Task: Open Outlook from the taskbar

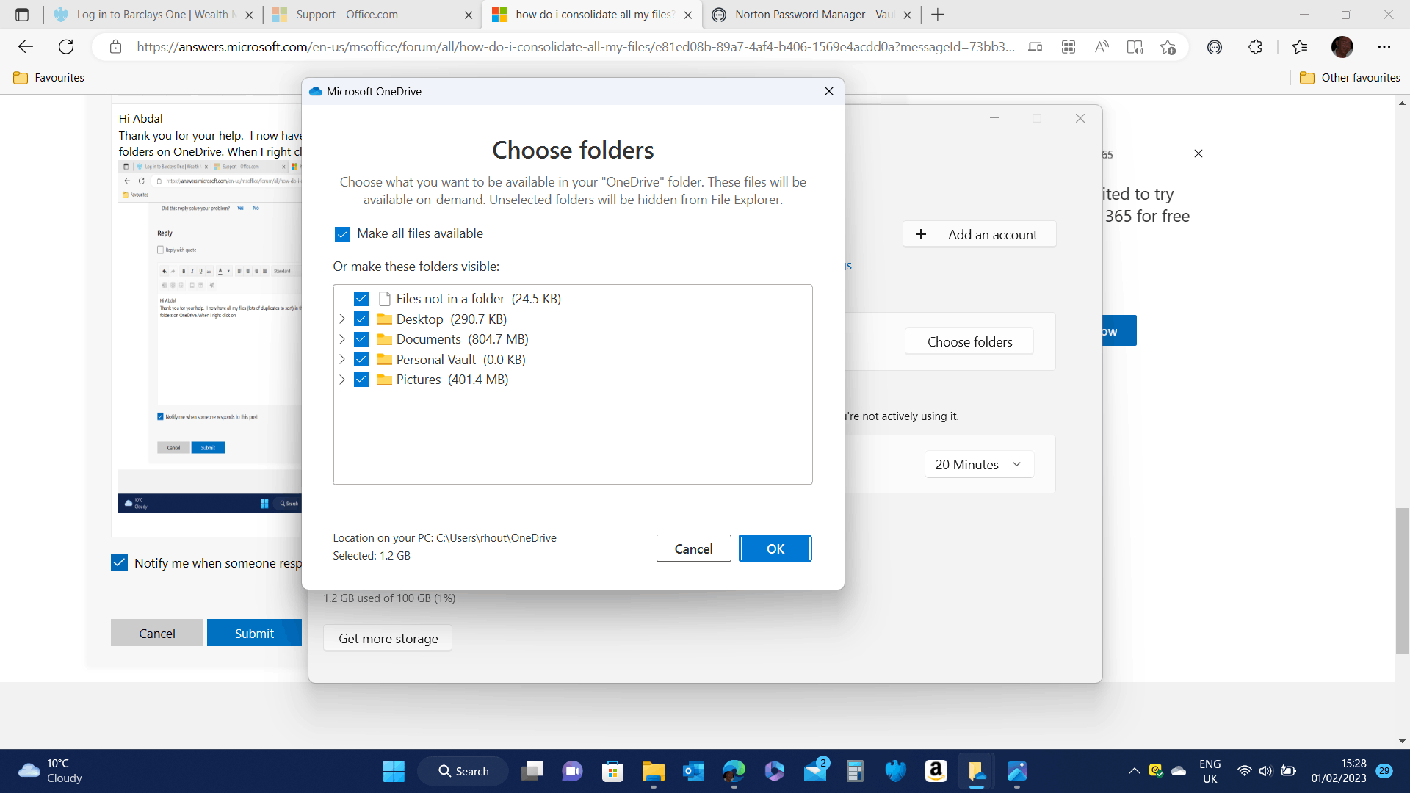Action: 693,771
